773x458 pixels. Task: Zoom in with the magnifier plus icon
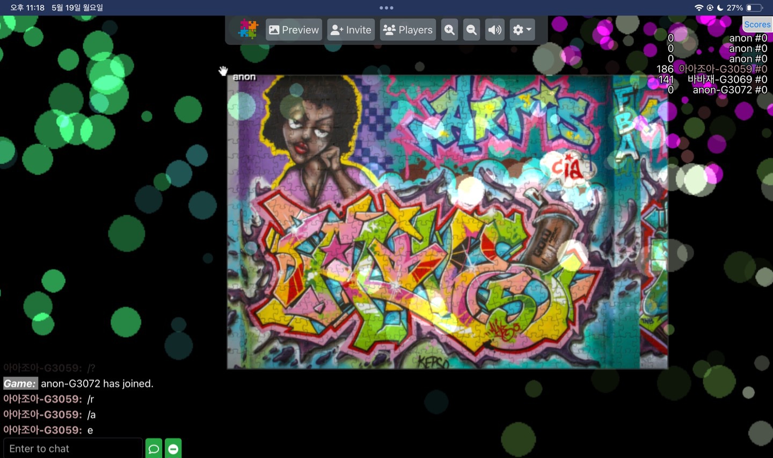[449, 30]
